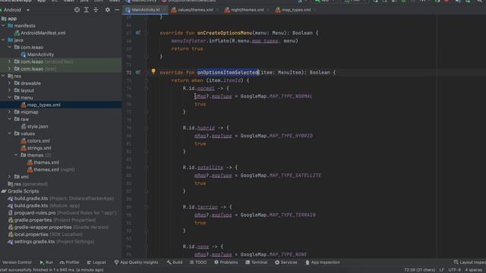Select strings.xml file
The height and width of the screenshot is (273, 486).
pyautogui.click(x=39, y=148)
